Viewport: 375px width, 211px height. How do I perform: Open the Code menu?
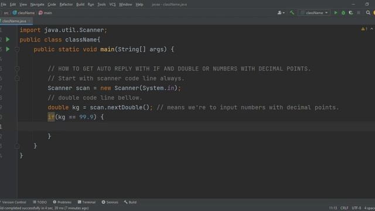click(52, 4)
